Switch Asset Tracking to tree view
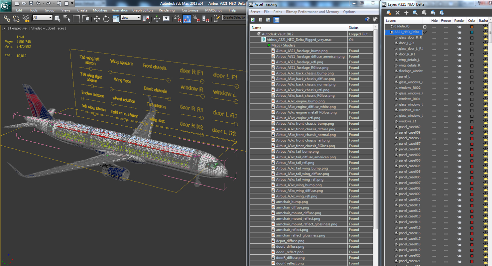This screenshot has height=266, width=492. point(268,20)
